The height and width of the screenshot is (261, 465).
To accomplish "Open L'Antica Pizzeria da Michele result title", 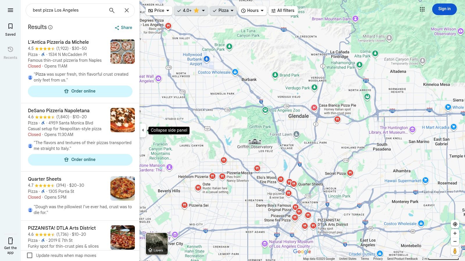I will pyautogui.click(x=58, y=42).
